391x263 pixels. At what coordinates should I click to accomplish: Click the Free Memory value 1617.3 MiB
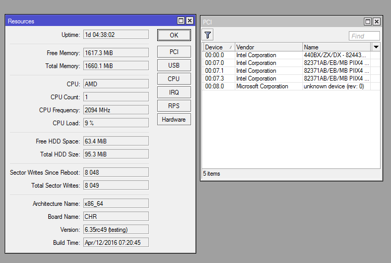[116, 53]
